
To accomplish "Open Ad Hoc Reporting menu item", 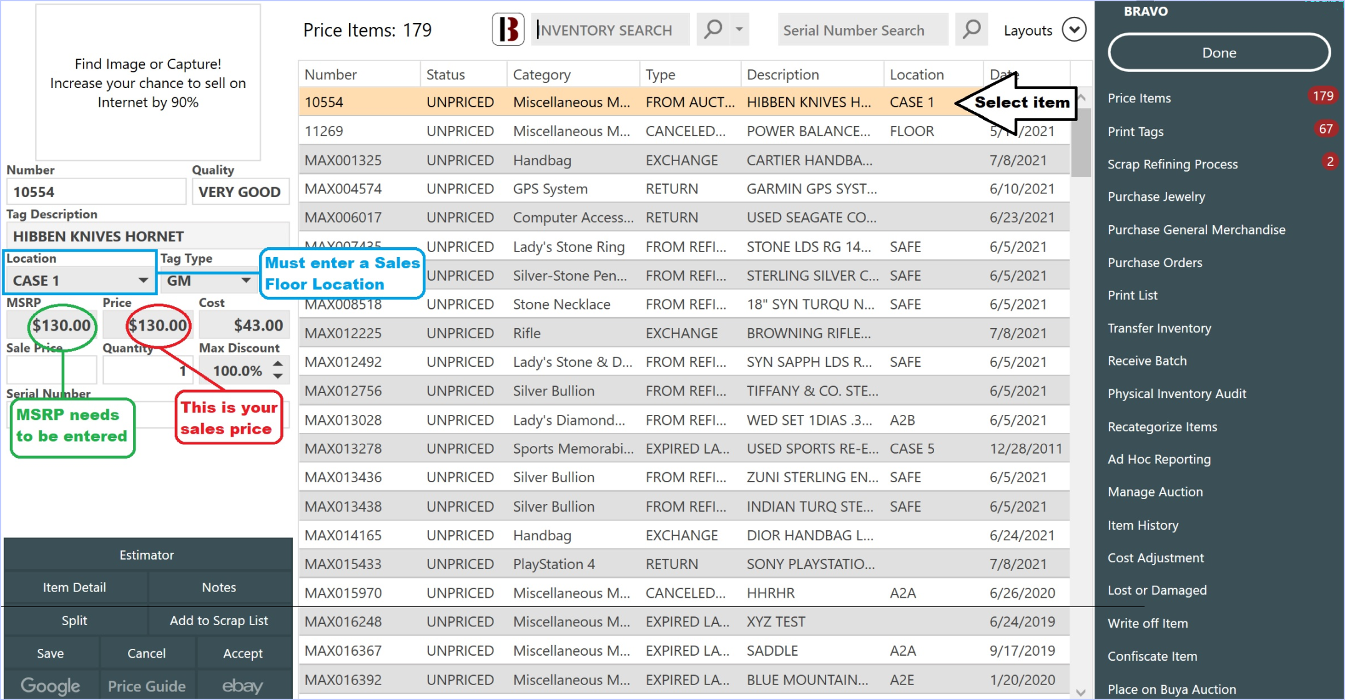I will tap(1159, 459).
